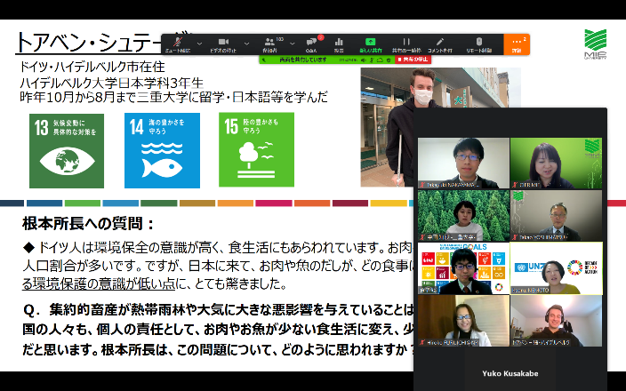626x391 pixels.
Task: Click the Yuko Kusakabe name tile
Action: click(509, 373)
